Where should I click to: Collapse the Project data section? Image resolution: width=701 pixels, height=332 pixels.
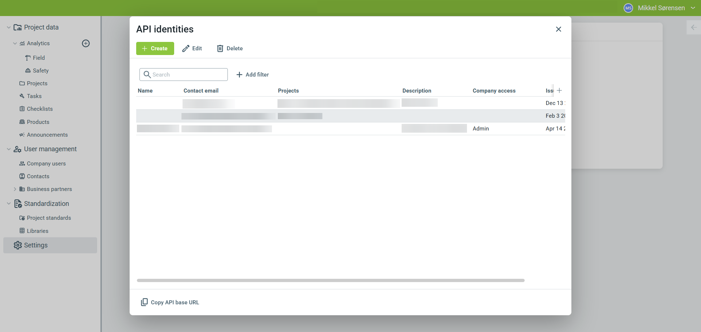point(9,27)
